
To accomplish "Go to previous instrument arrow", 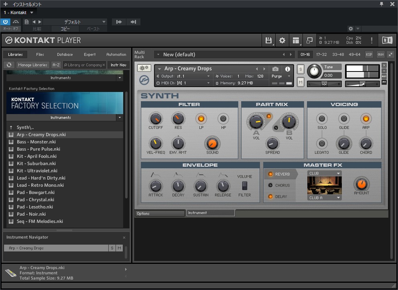I will point(257,69).
